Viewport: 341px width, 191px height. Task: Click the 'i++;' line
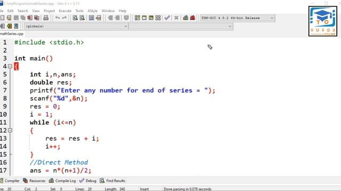tap(53, 146)
